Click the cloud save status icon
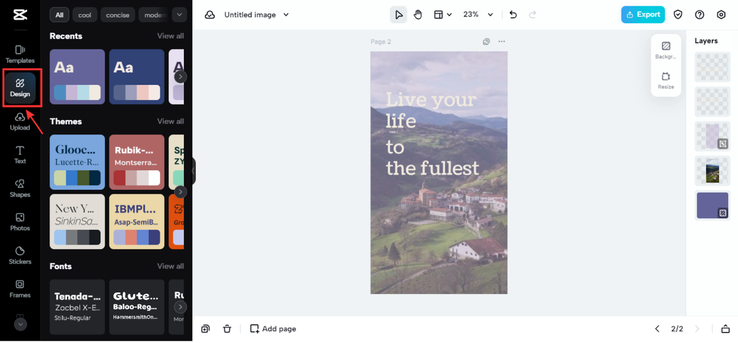The height and width of the screenshot is (343, 738). tap(210, 15)
